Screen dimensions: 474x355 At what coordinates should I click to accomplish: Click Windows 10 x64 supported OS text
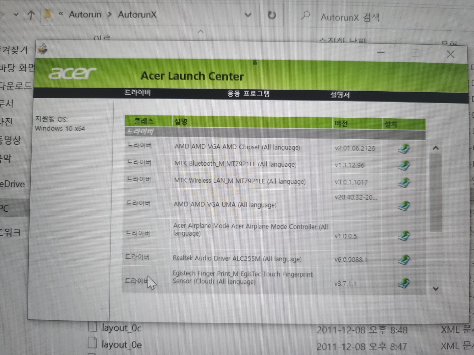(60, 128)
